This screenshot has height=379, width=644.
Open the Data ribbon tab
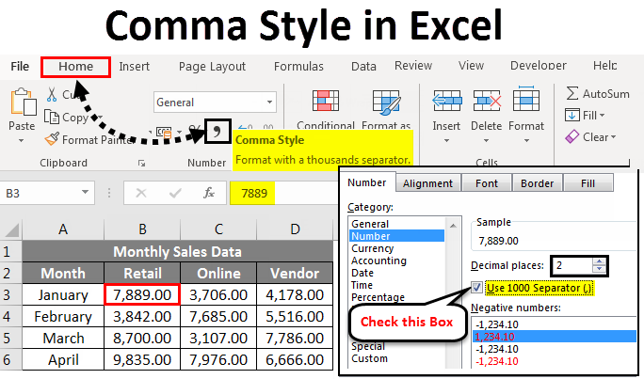pyautogui.click(x=363, y=67)
